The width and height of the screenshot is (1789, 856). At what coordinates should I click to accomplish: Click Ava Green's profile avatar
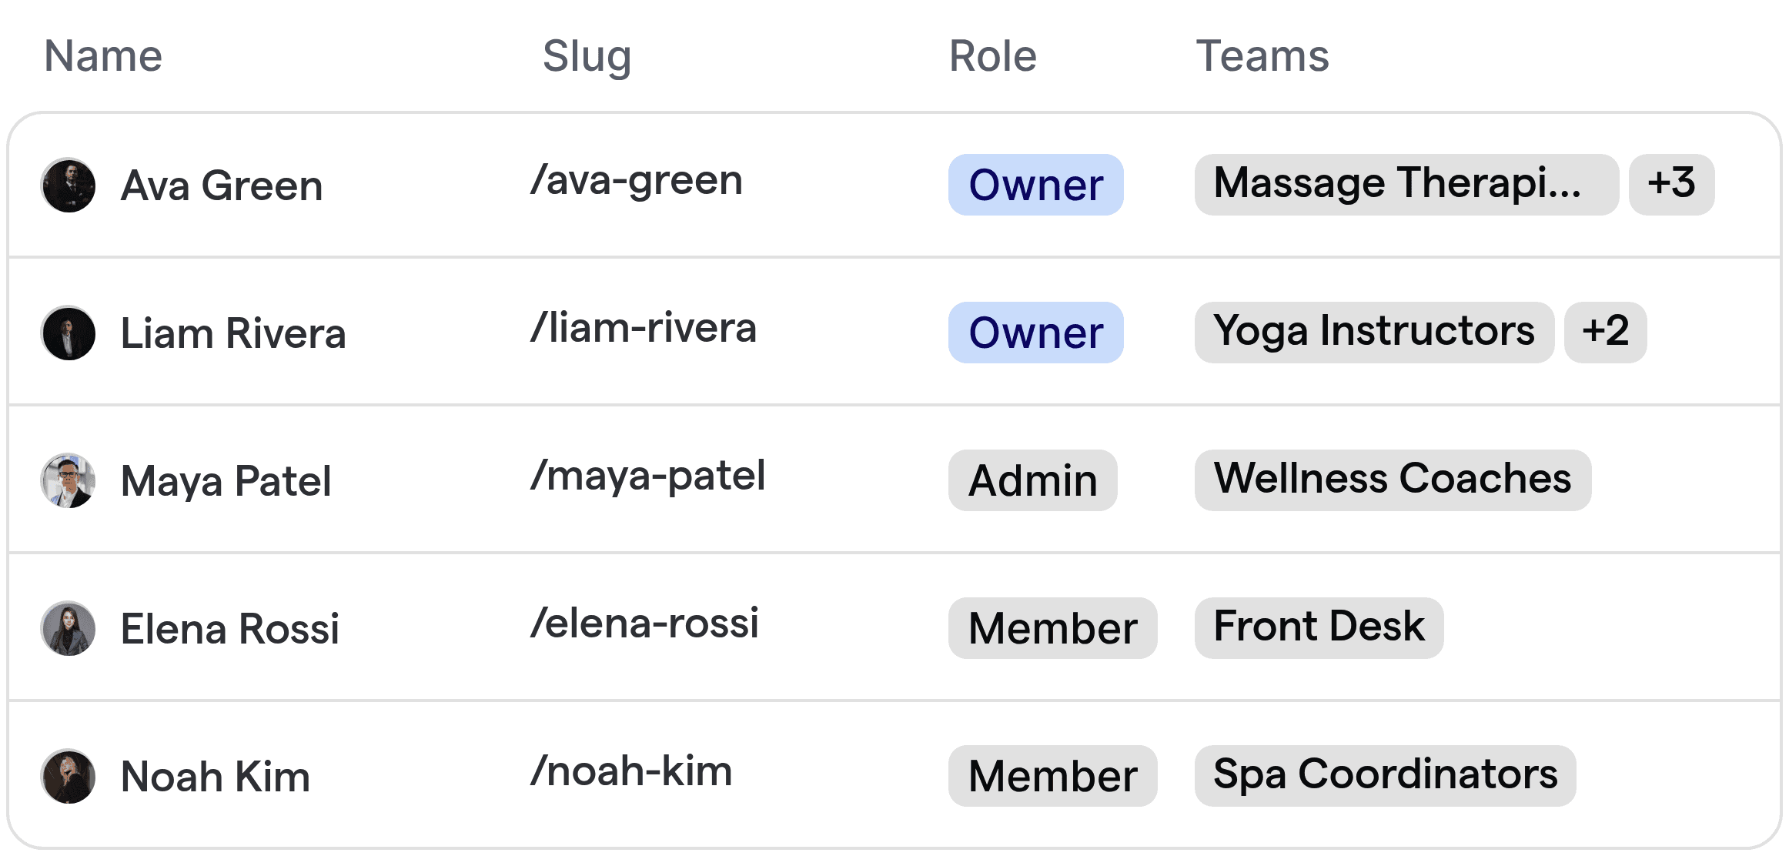tap(69, 185)
